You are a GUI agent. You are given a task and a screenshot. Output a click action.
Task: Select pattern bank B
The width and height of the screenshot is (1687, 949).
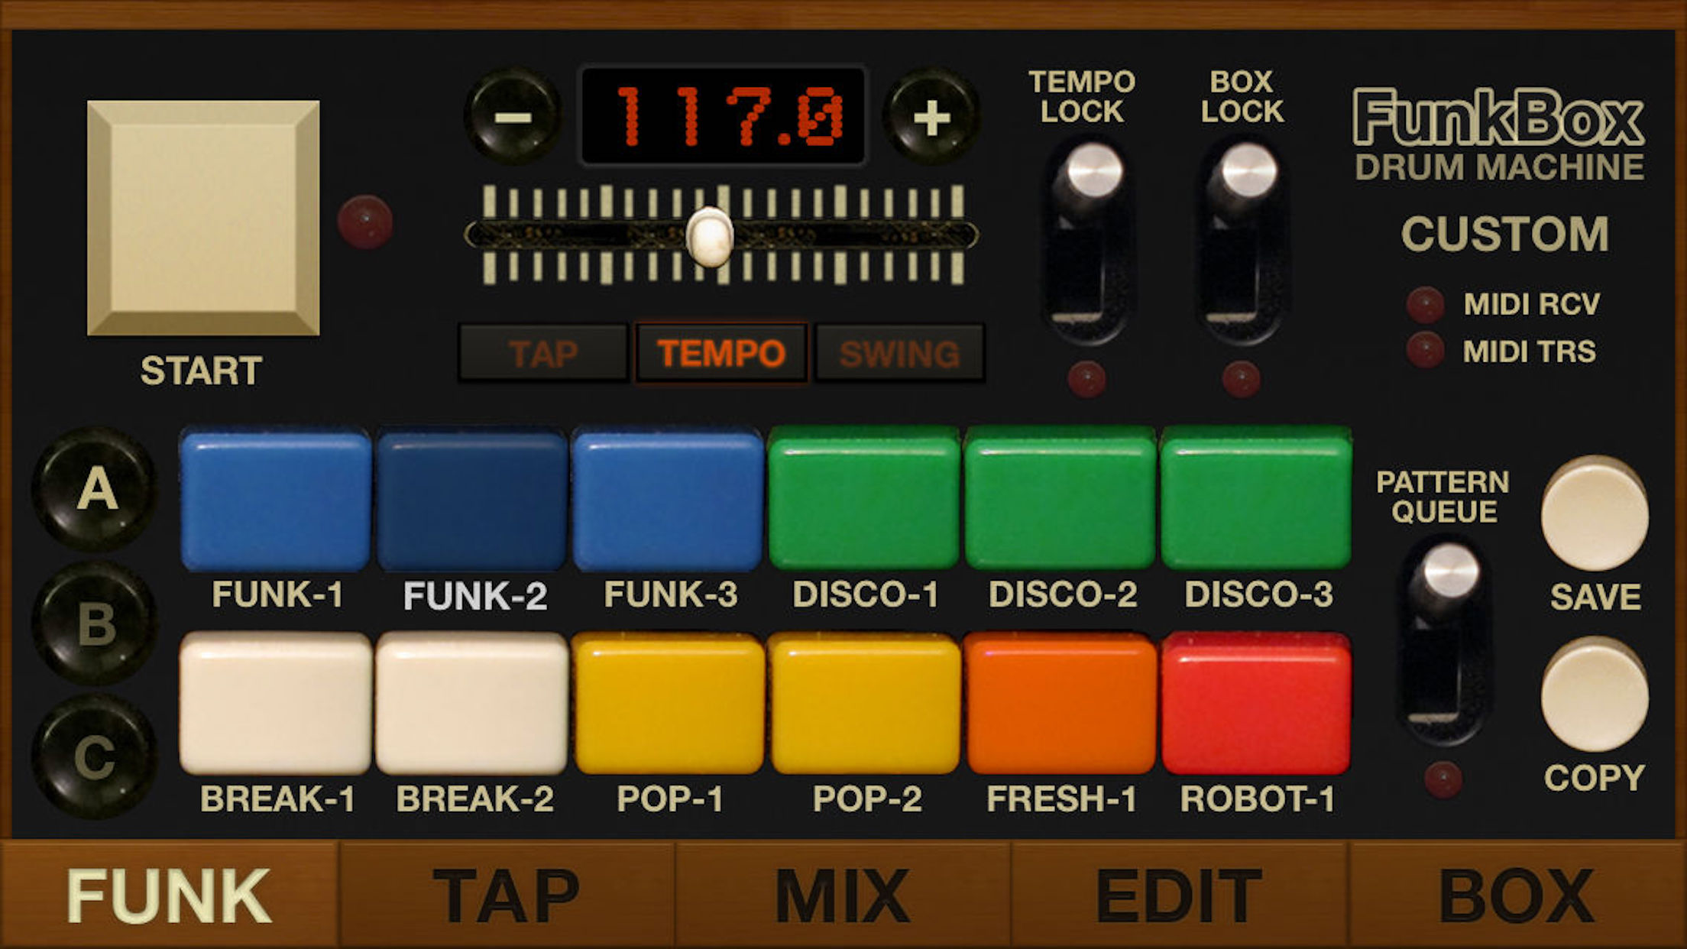pyautogui.click(x=96, y=623)
